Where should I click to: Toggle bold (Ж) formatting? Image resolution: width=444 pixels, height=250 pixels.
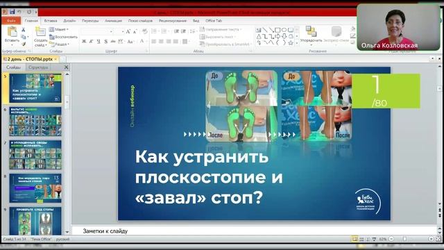pyautogui.click(x=84, y=42)
